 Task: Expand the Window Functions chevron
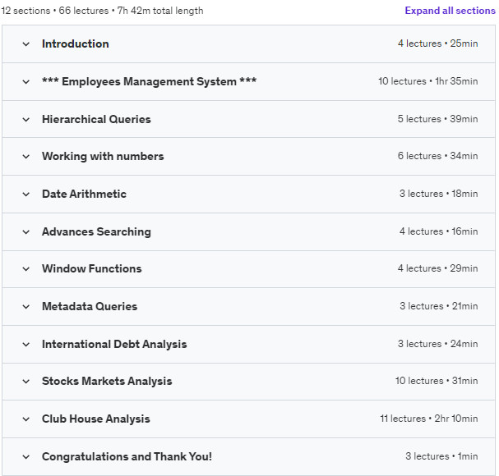pyautogui.click(x=26, y=269)
